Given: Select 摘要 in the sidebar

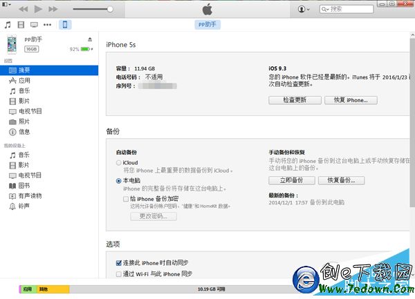Looking at the screenshot, I should point(49,70).
